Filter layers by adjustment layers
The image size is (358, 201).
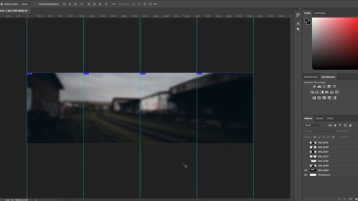[335, 125]
